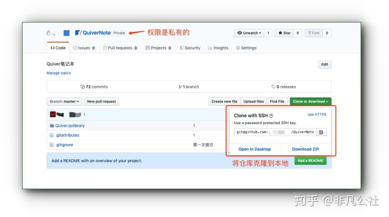Click the Insights graph icon
The width and height of the screenshot is (389, 217).
pyautogui.click(x=210, y=48)
